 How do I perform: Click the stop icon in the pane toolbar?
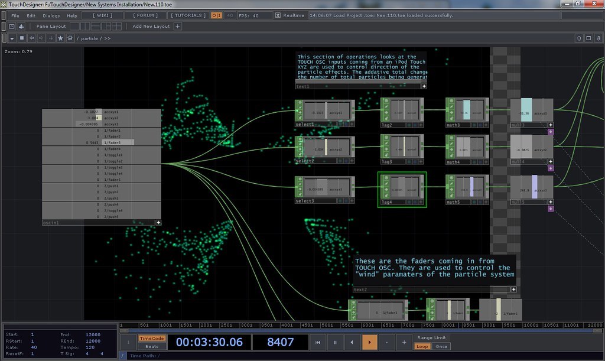pyautogui.click(x=22, y=38)
